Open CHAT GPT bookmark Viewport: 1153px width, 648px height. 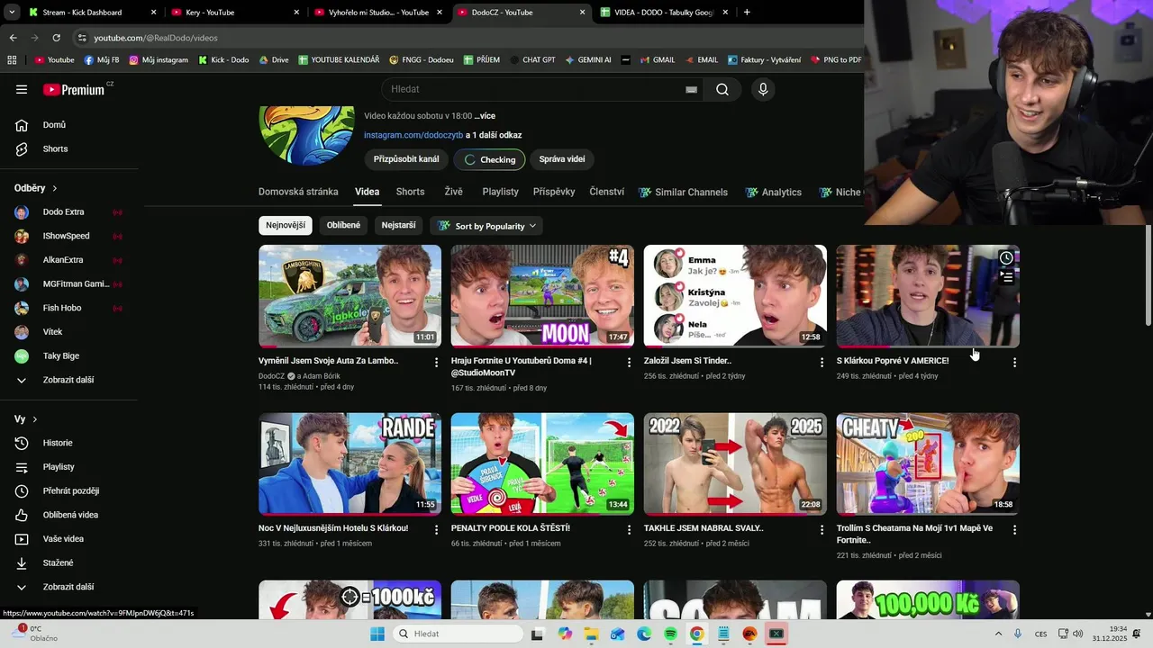coord(531,60)
